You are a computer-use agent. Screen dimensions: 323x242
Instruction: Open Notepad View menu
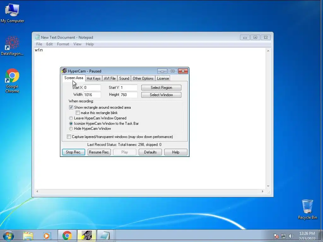point(77,44)
